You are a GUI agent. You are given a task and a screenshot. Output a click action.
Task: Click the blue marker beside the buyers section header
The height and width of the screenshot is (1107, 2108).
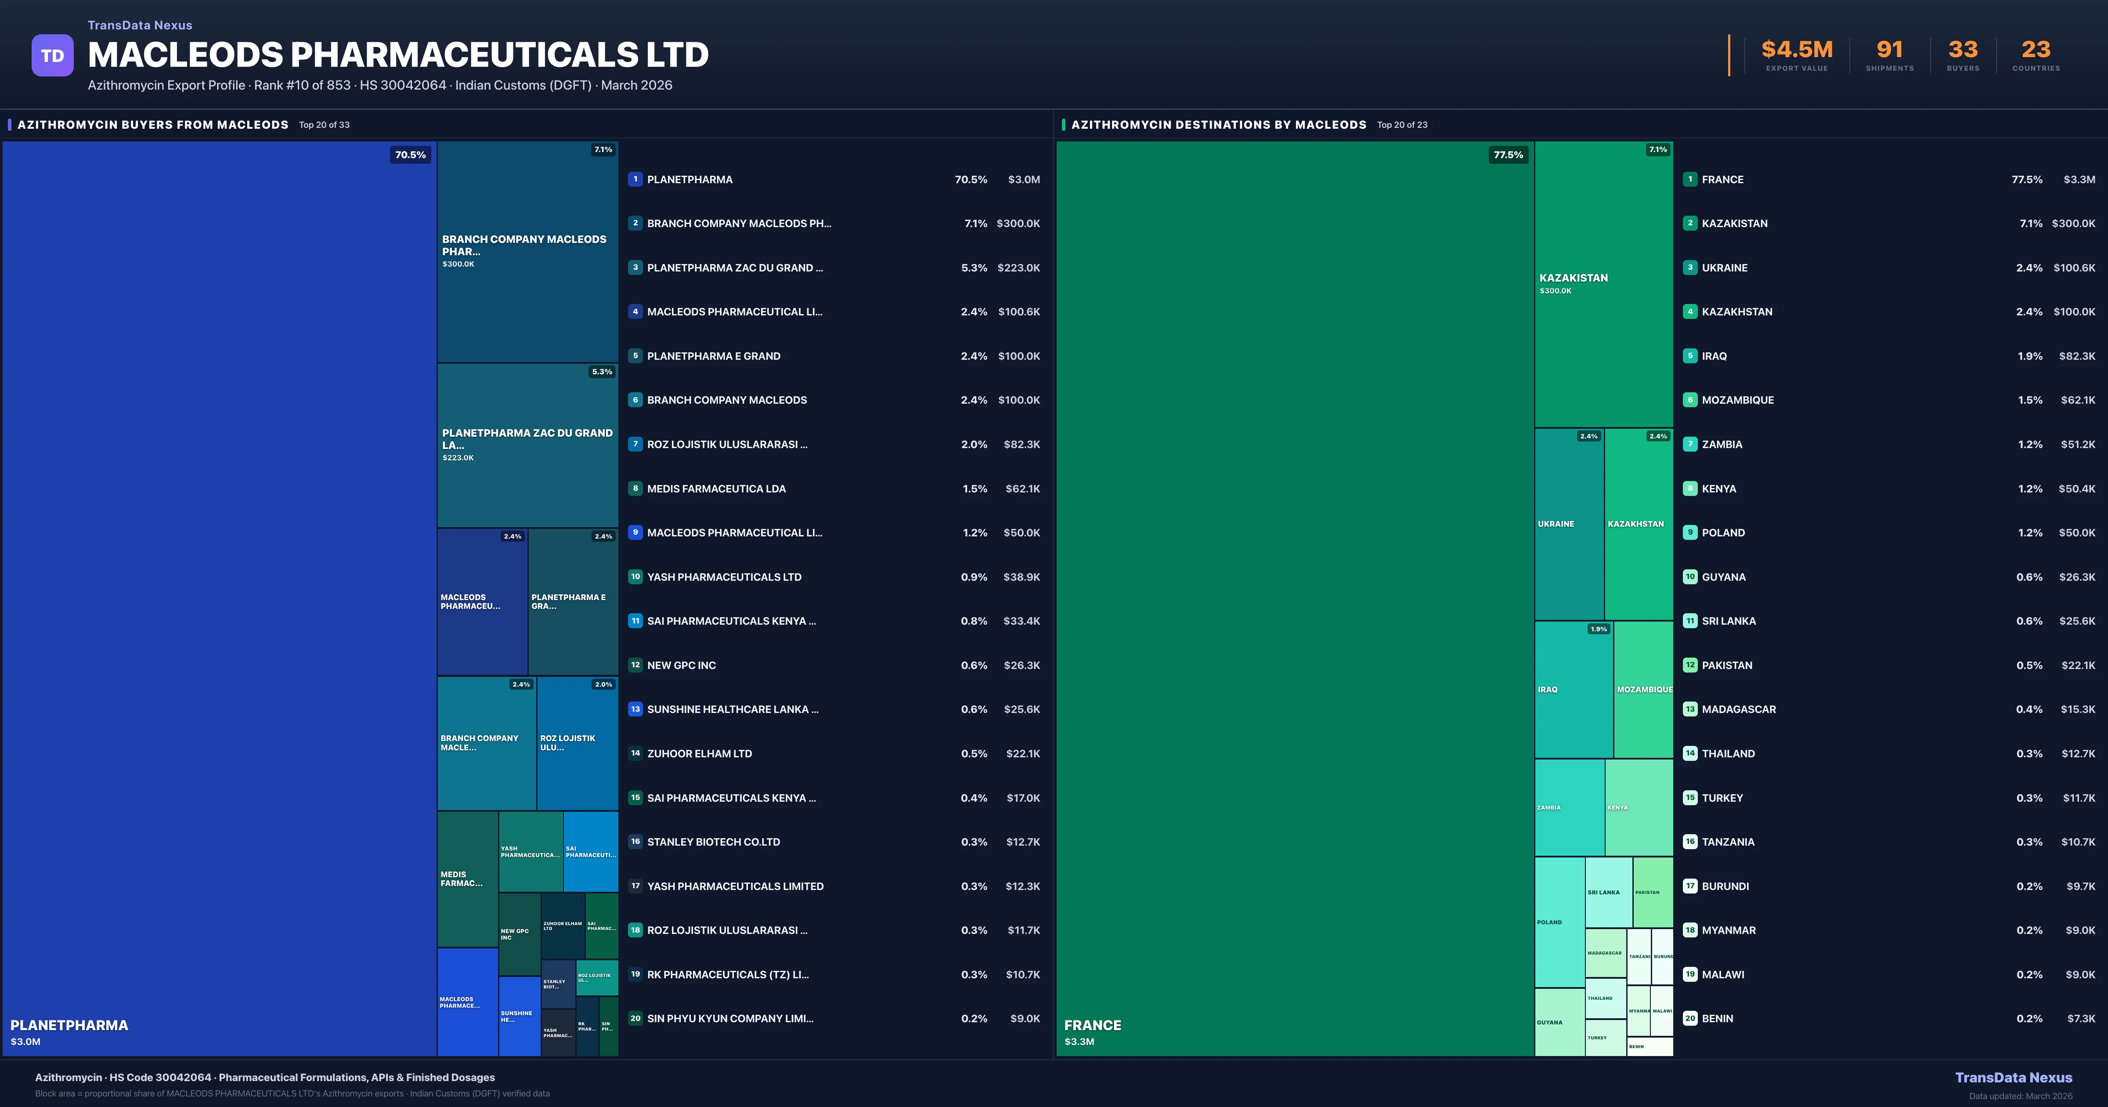(x=9, y=124)
